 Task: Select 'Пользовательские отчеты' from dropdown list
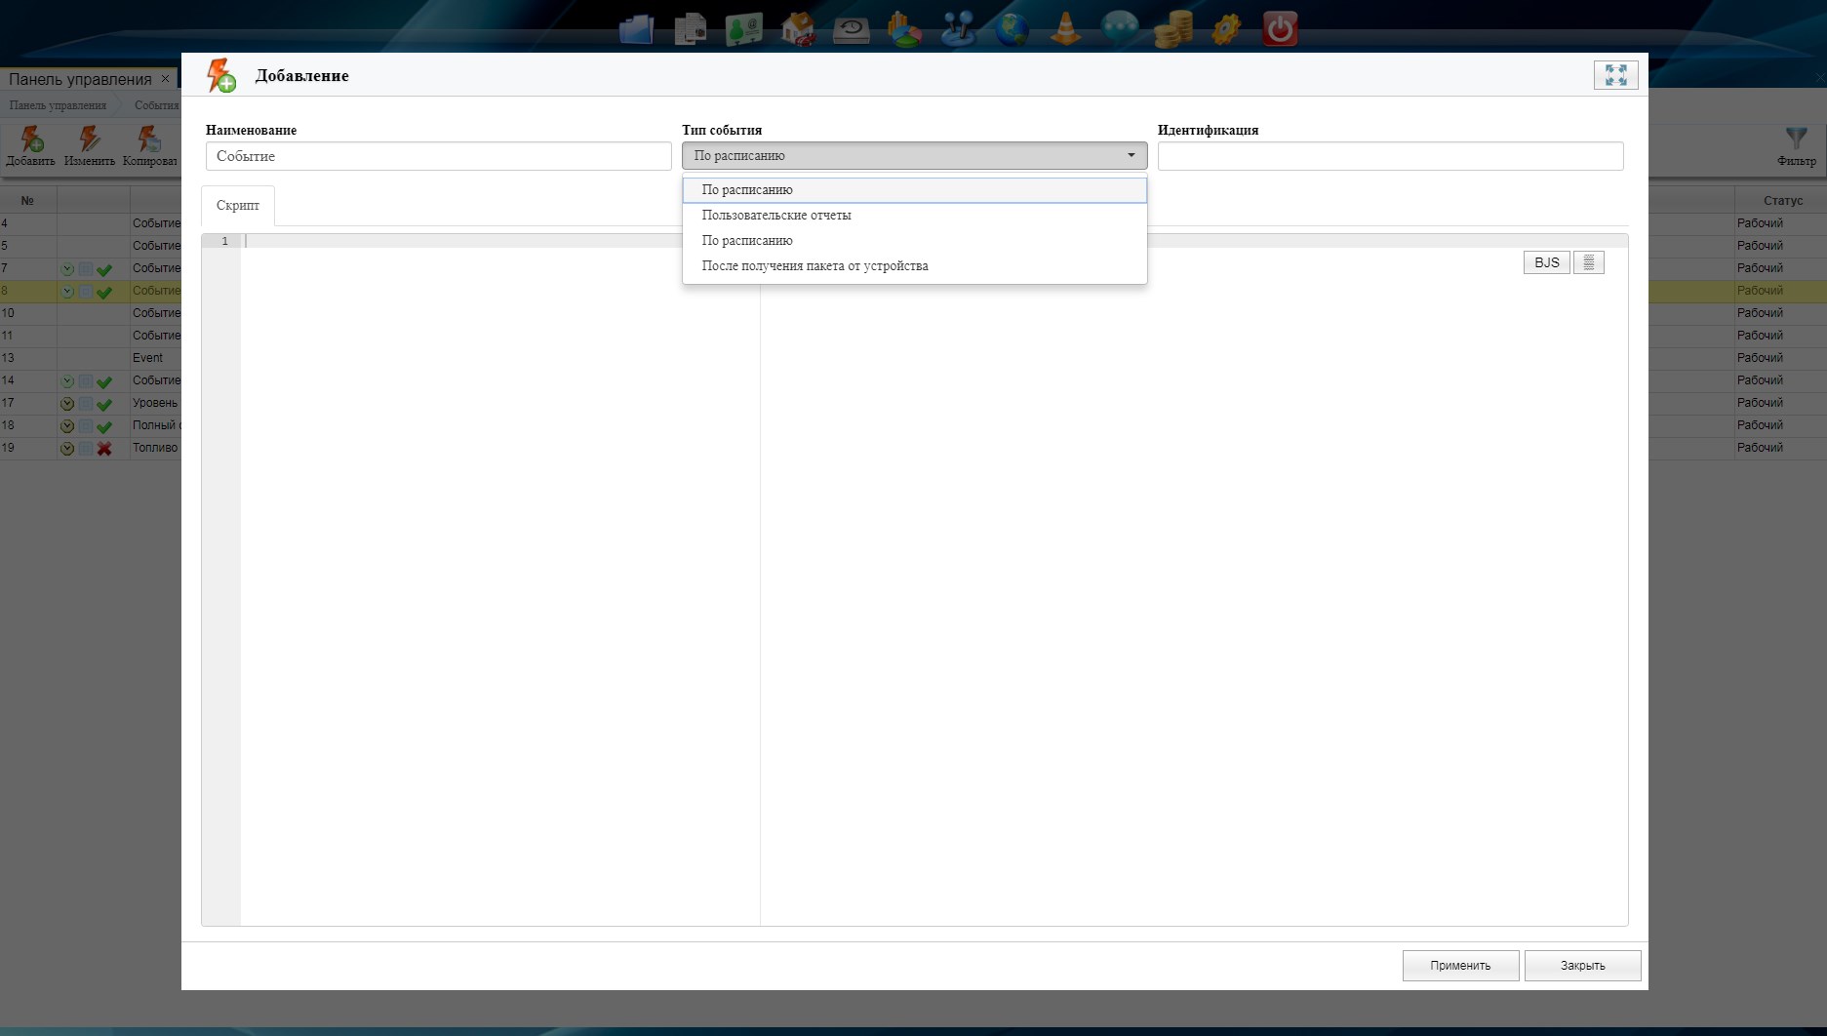[776, 216]
